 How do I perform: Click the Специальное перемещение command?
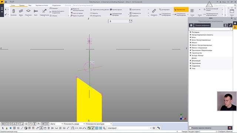(180, 14)
